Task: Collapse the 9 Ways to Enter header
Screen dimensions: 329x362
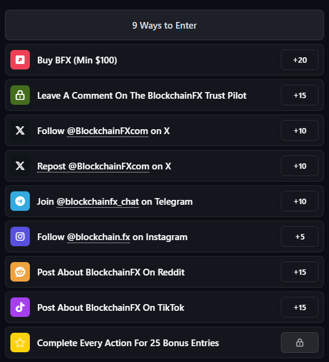Action: tap(164, 25)
